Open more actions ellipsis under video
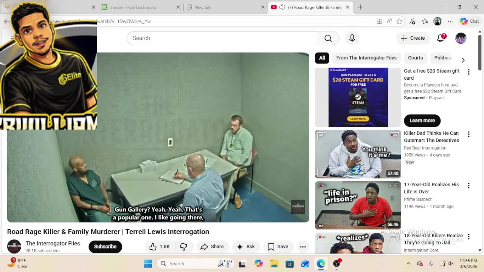 [303, 247]
